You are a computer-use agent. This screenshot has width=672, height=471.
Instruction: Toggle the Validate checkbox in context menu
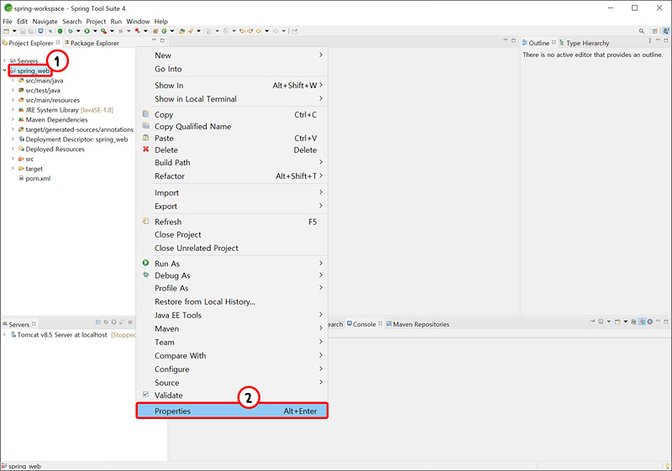145,395
